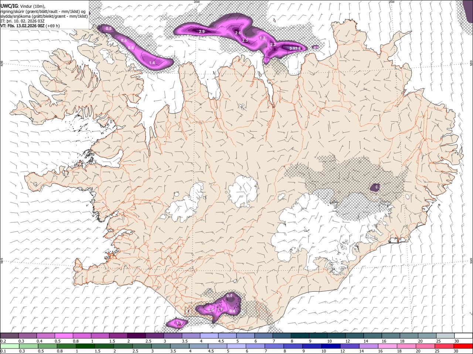Click the 2.9 snowfall value label
473x354 pixels.
click(x=202, y=32)
